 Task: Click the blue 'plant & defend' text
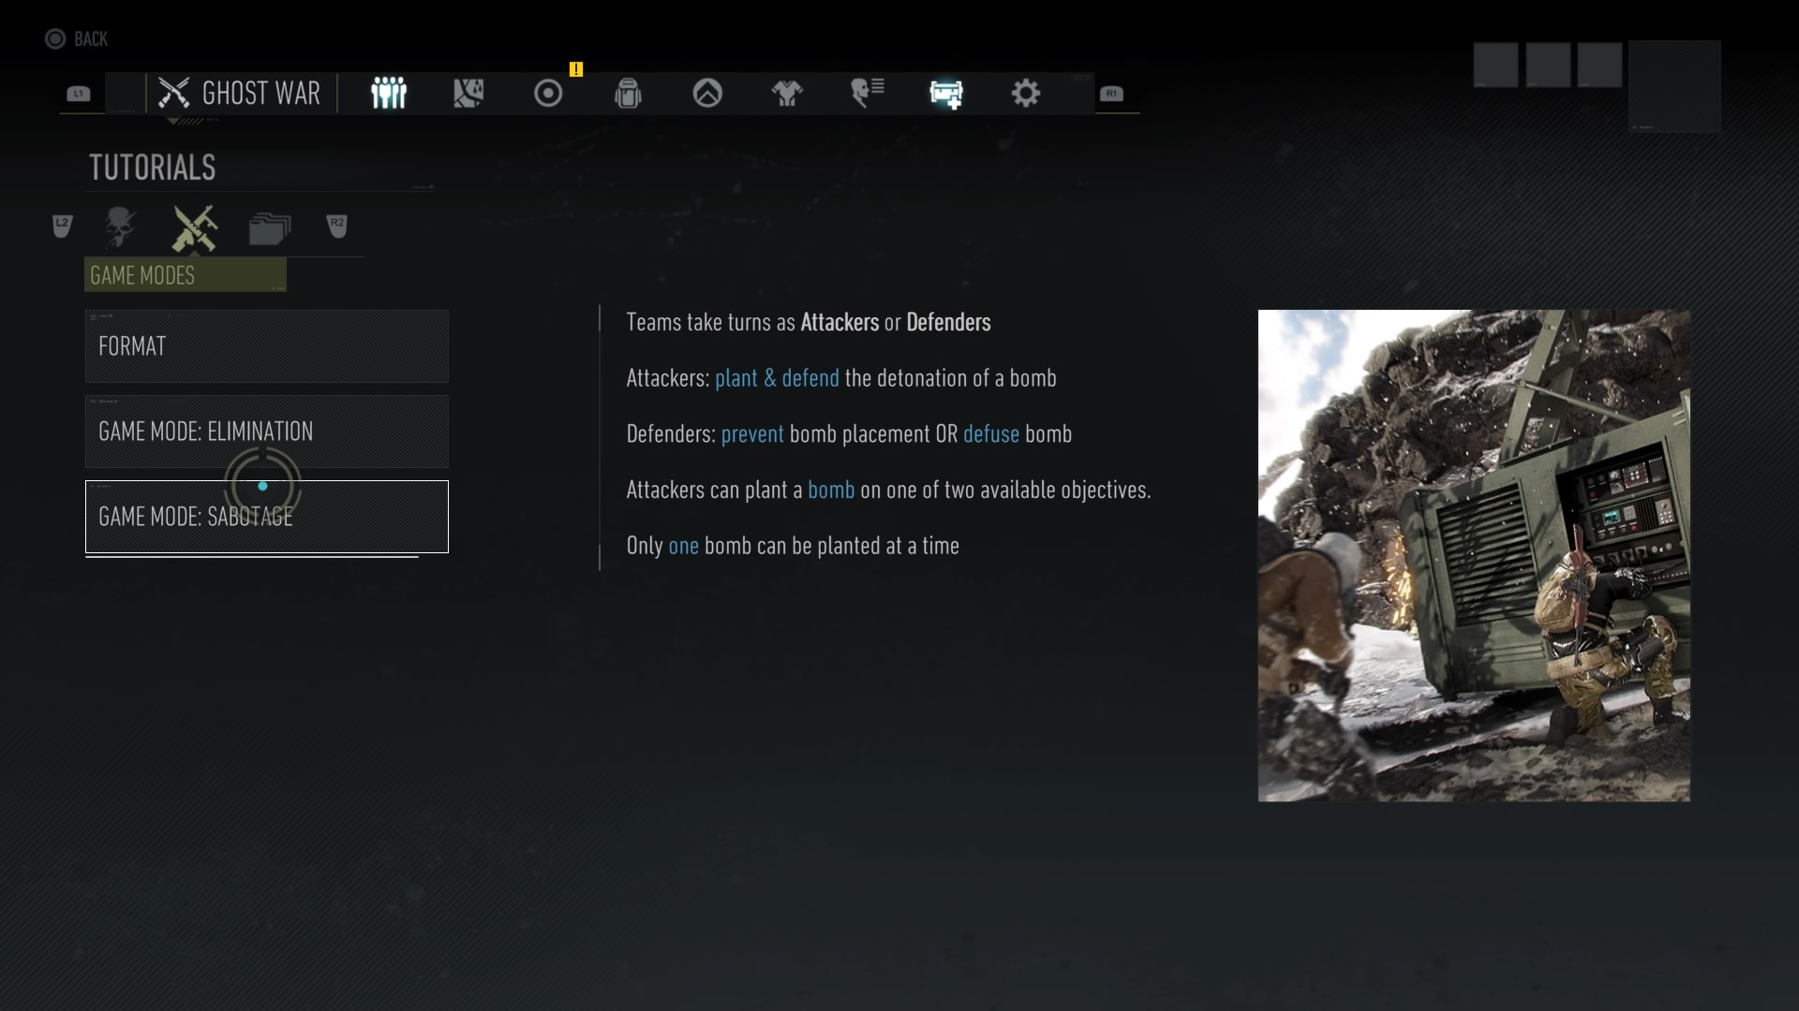[777, 378]
